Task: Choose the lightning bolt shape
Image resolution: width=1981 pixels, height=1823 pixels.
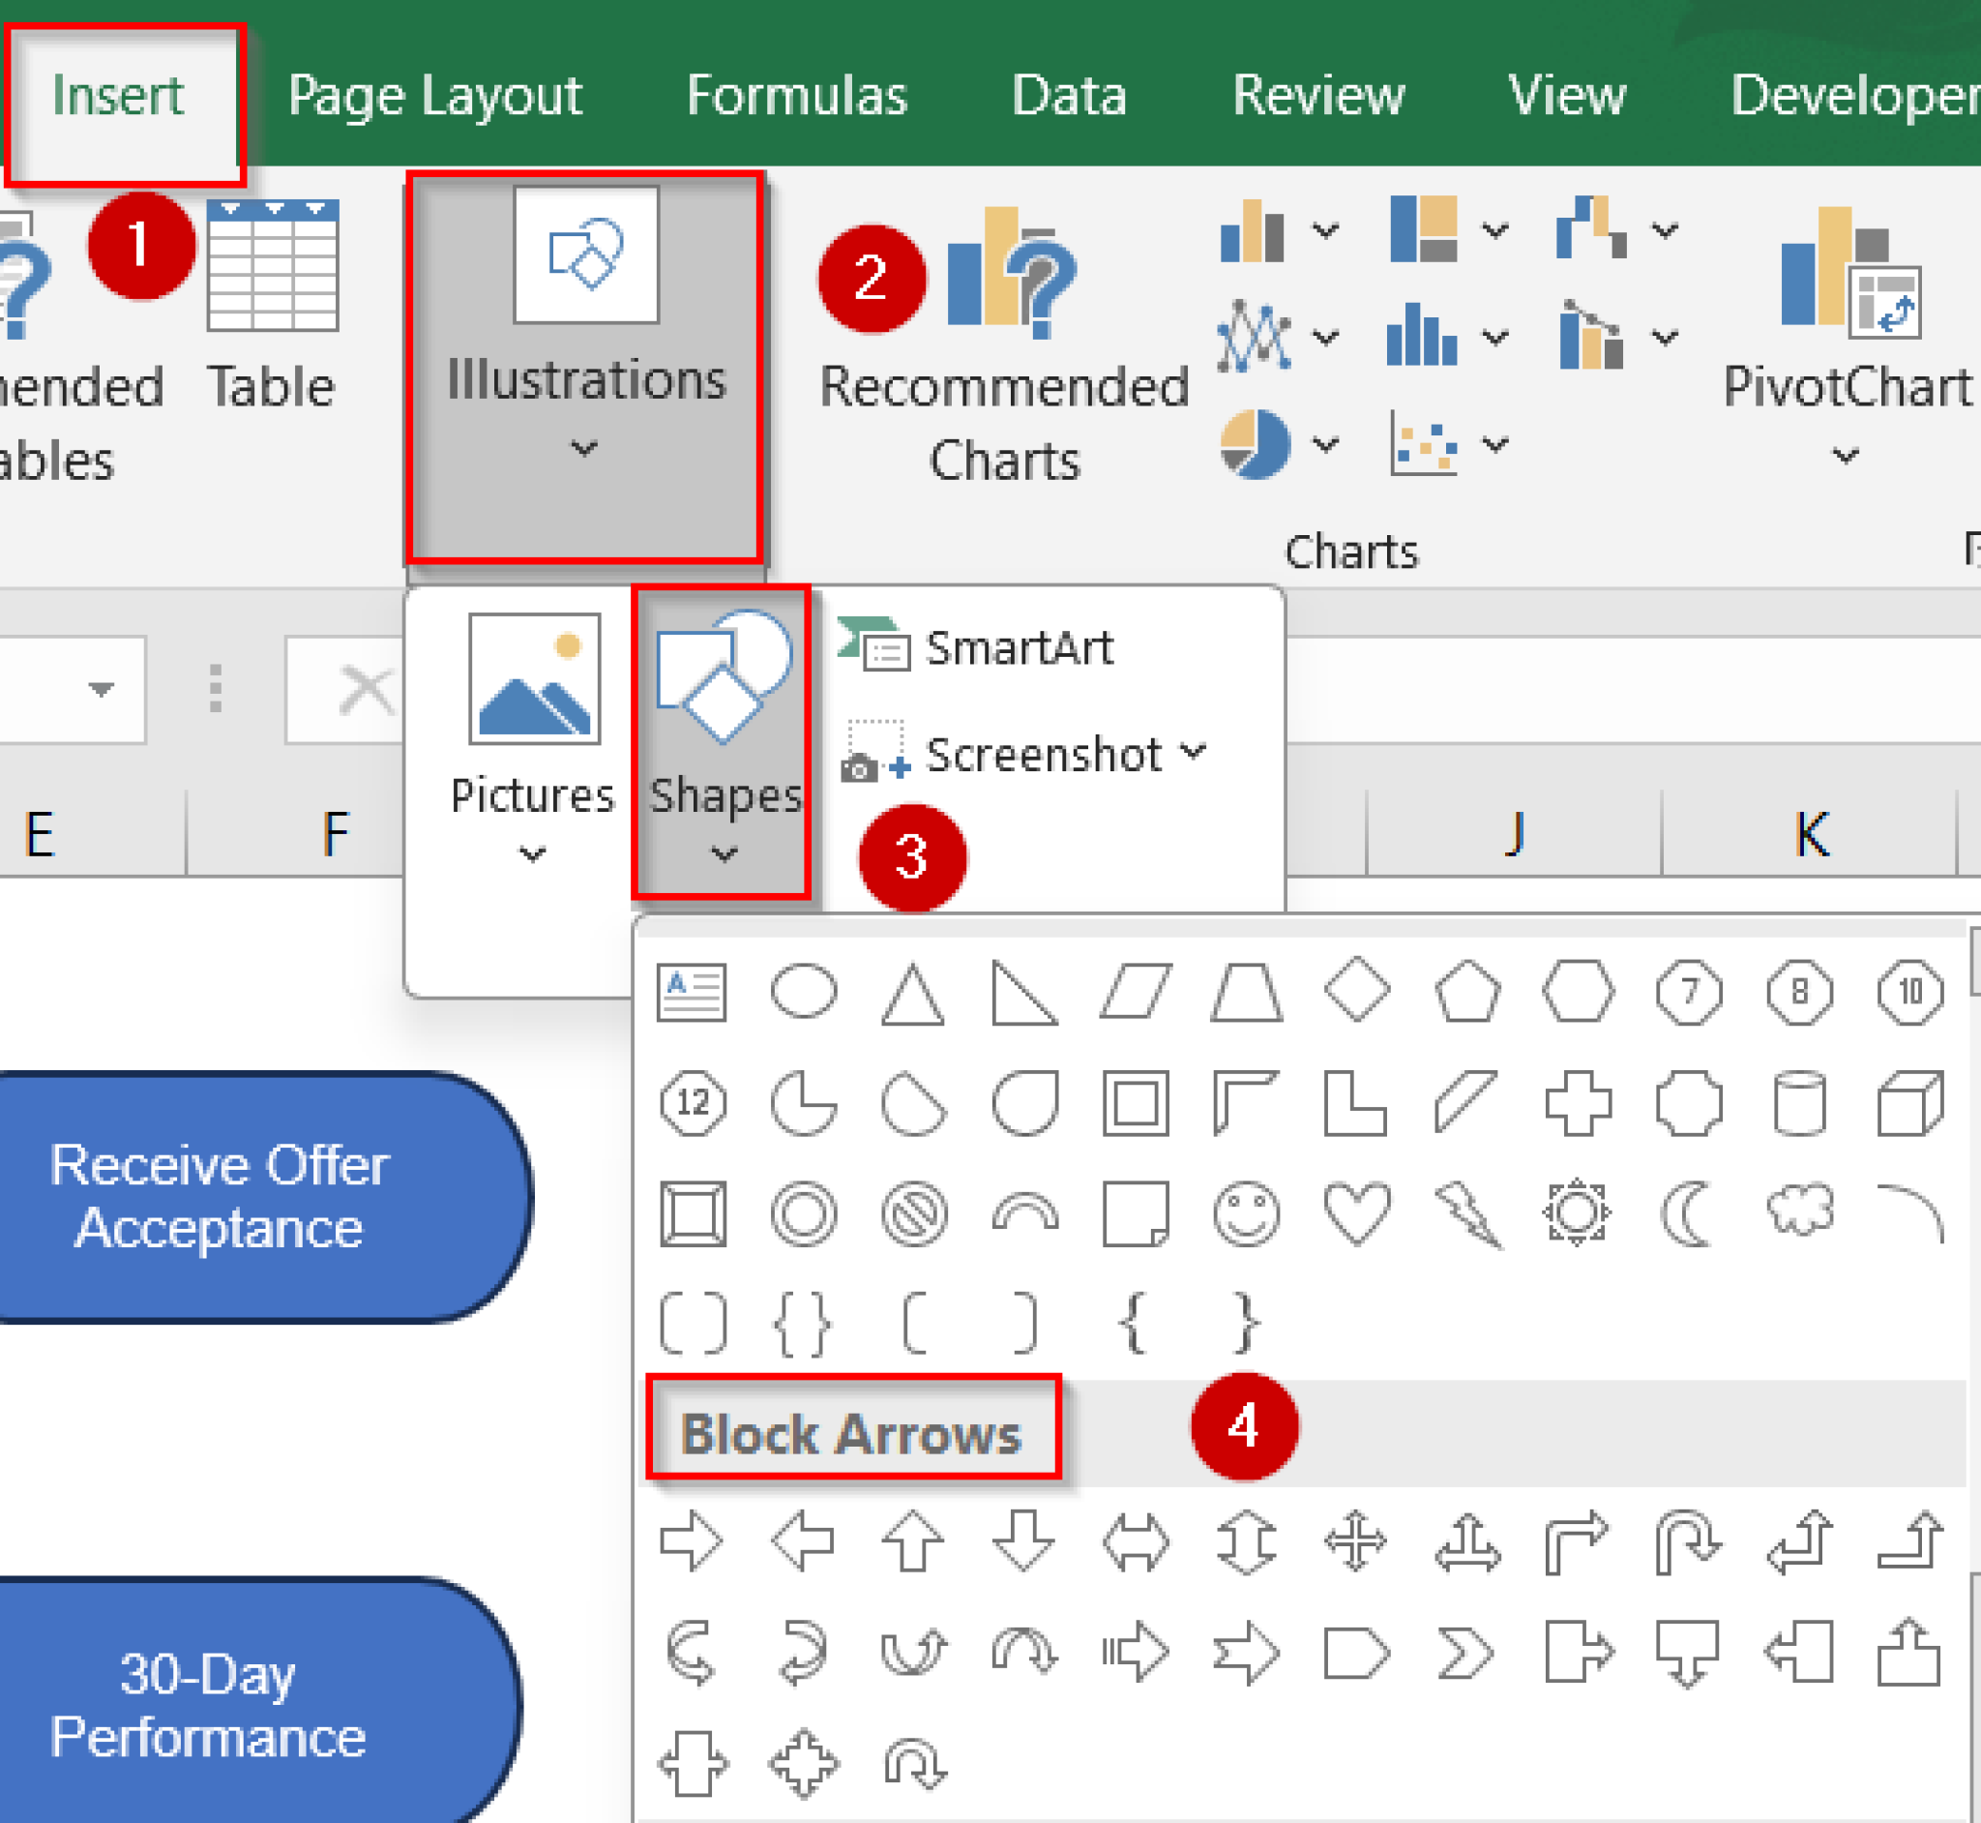Action: tap(1469, 1213)
